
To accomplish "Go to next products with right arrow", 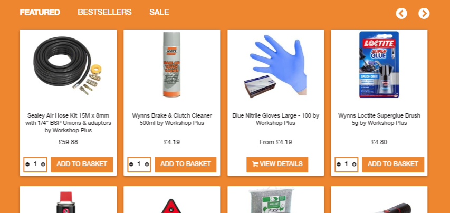I will (424, 13).
